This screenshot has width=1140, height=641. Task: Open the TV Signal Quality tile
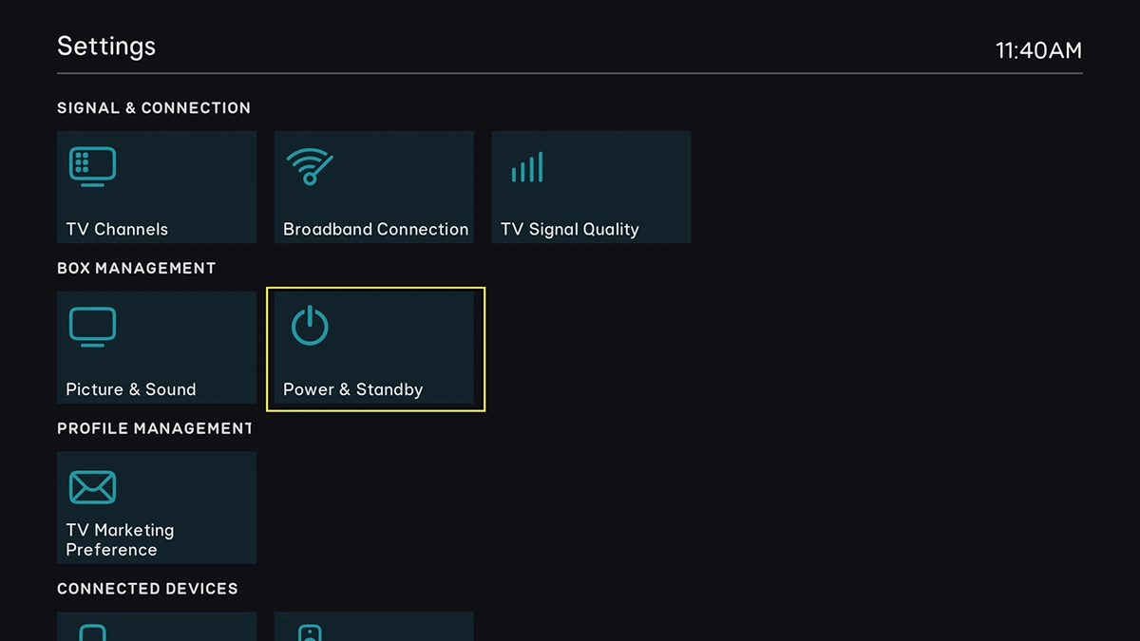591,186
